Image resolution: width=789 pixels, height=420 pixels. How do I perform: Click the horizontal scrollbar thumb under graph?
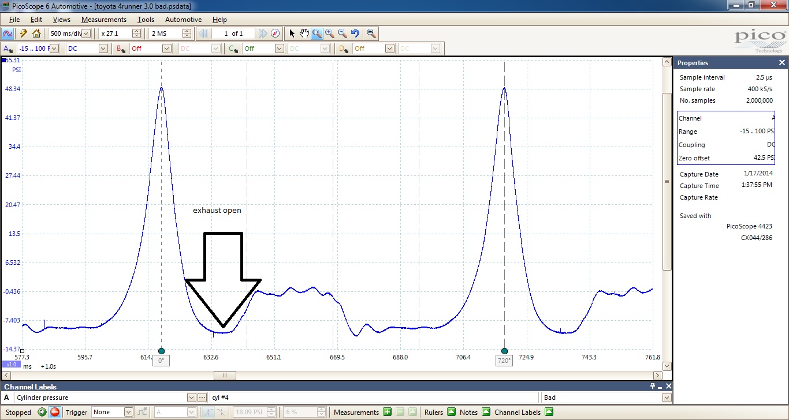225,376
